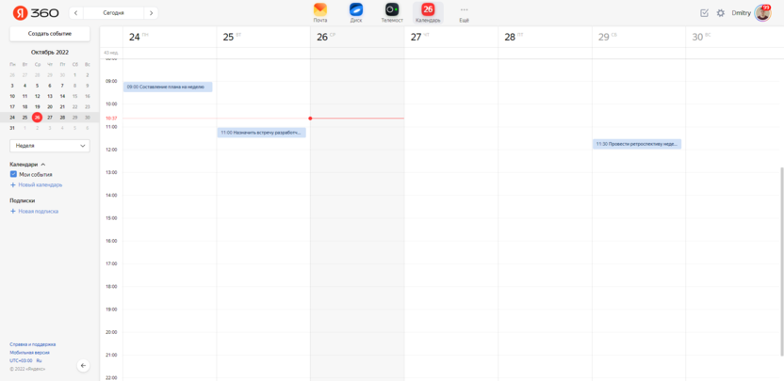Image resolution: width=784 pixels, height=381 pixels.
Task: Select October 31 in mini calendar
Action: (x=12, y=128)
